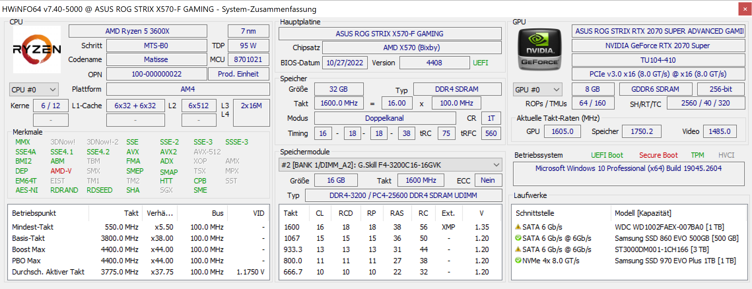Click green check icon for Samsung 860 EVO

(x=518, y=238)
